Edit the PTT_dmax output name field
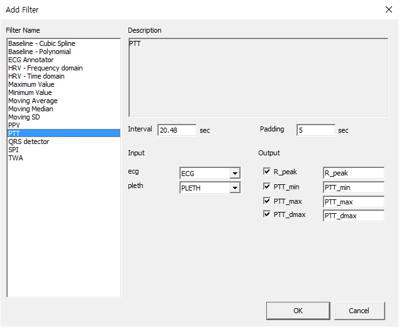The width and height of the screenshot is (399, 327). click(x=354, y=216)
